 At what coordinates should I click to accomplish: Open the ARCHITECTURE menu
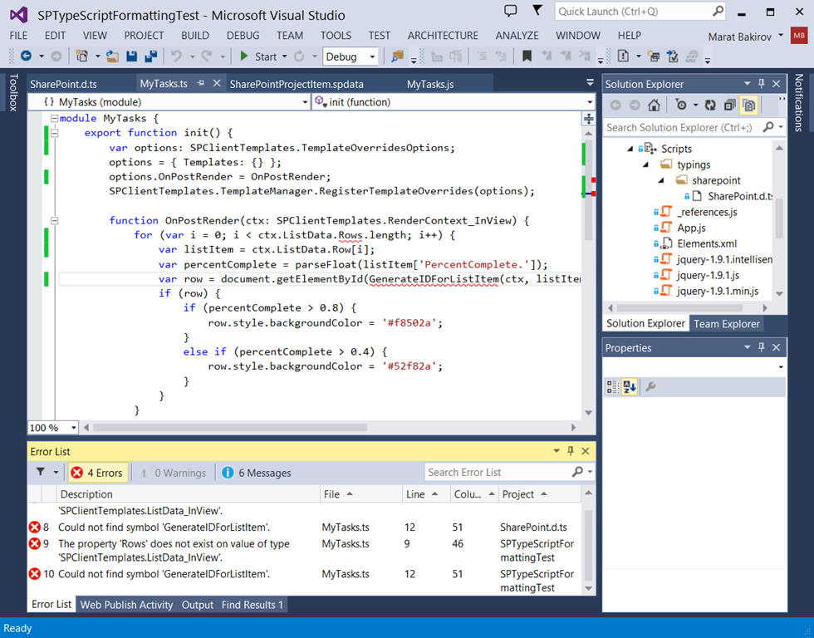(443, 35)
